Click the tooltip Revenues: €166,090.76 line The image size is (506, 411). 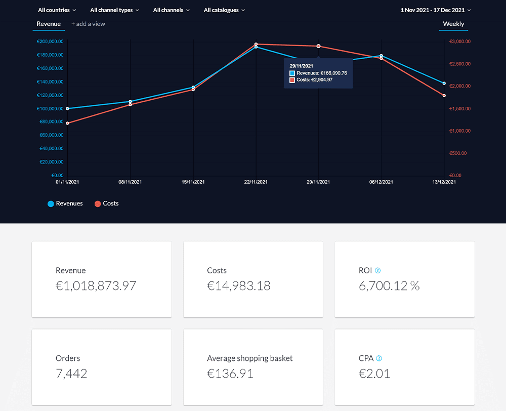318,73
